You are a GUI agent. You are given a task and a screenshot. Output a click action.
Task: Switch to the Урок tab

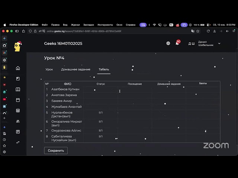coord(49,69)
